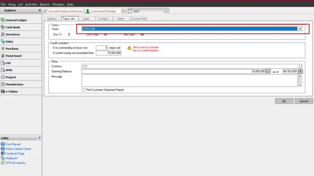Expand the Terms dropdown list

pyautogui.click(x=300, y=29)
